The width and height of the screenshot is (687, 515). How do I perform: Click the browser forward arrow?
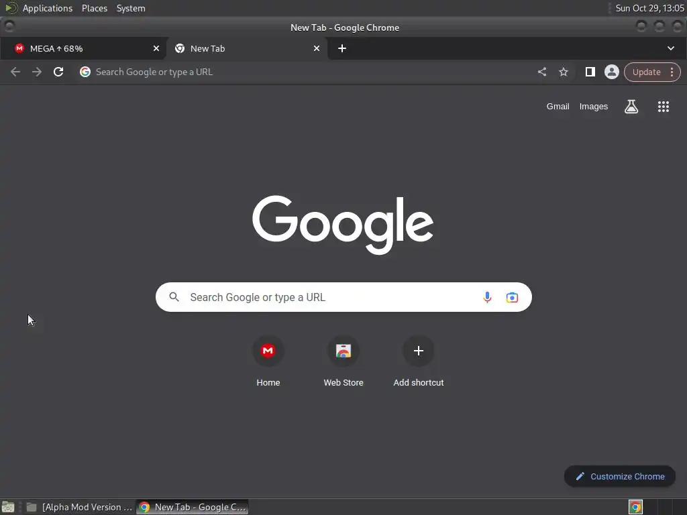click(x=37, y=72)
